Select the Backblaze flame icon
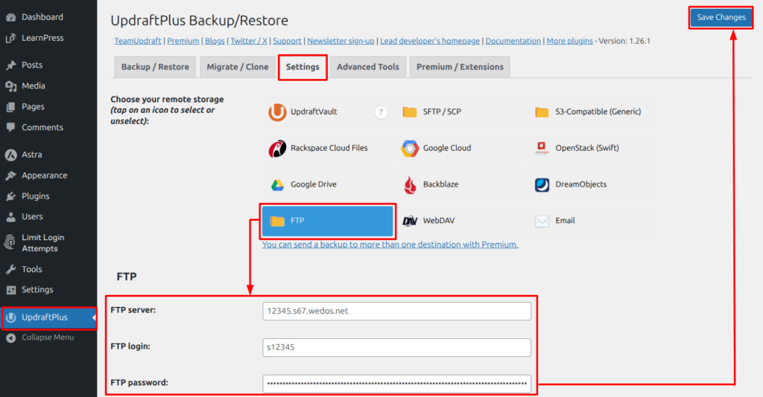 [x=410, y=185]
